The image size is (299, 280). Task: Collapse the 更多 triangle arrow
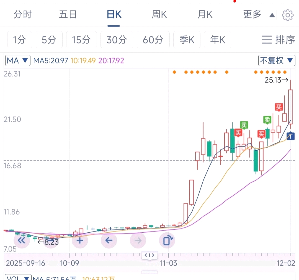272,15
